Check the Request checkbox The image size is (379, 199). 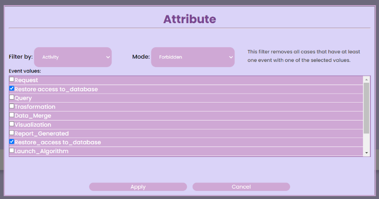coord(12,79)
